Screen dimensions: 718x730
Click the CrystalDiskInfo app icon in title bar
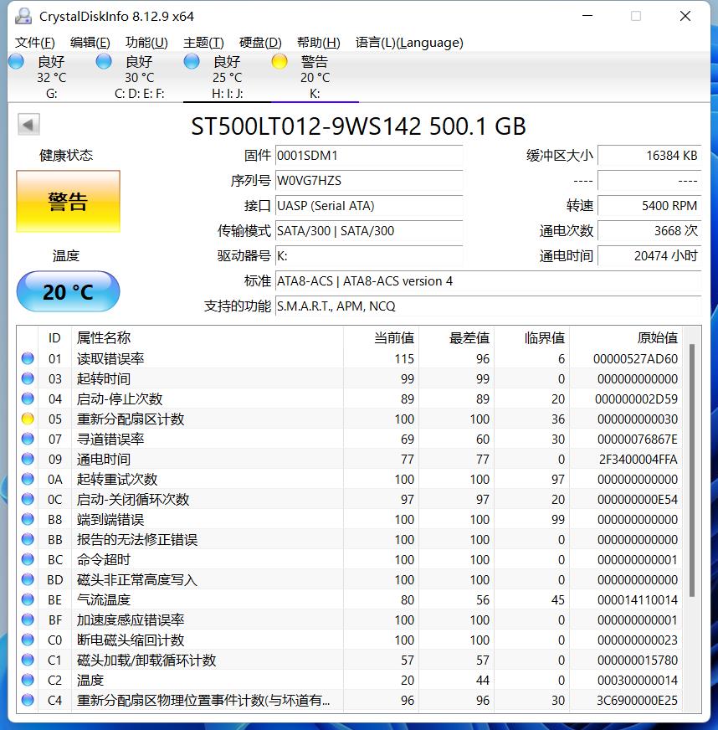pyautogui.click(x=23, y=16)
